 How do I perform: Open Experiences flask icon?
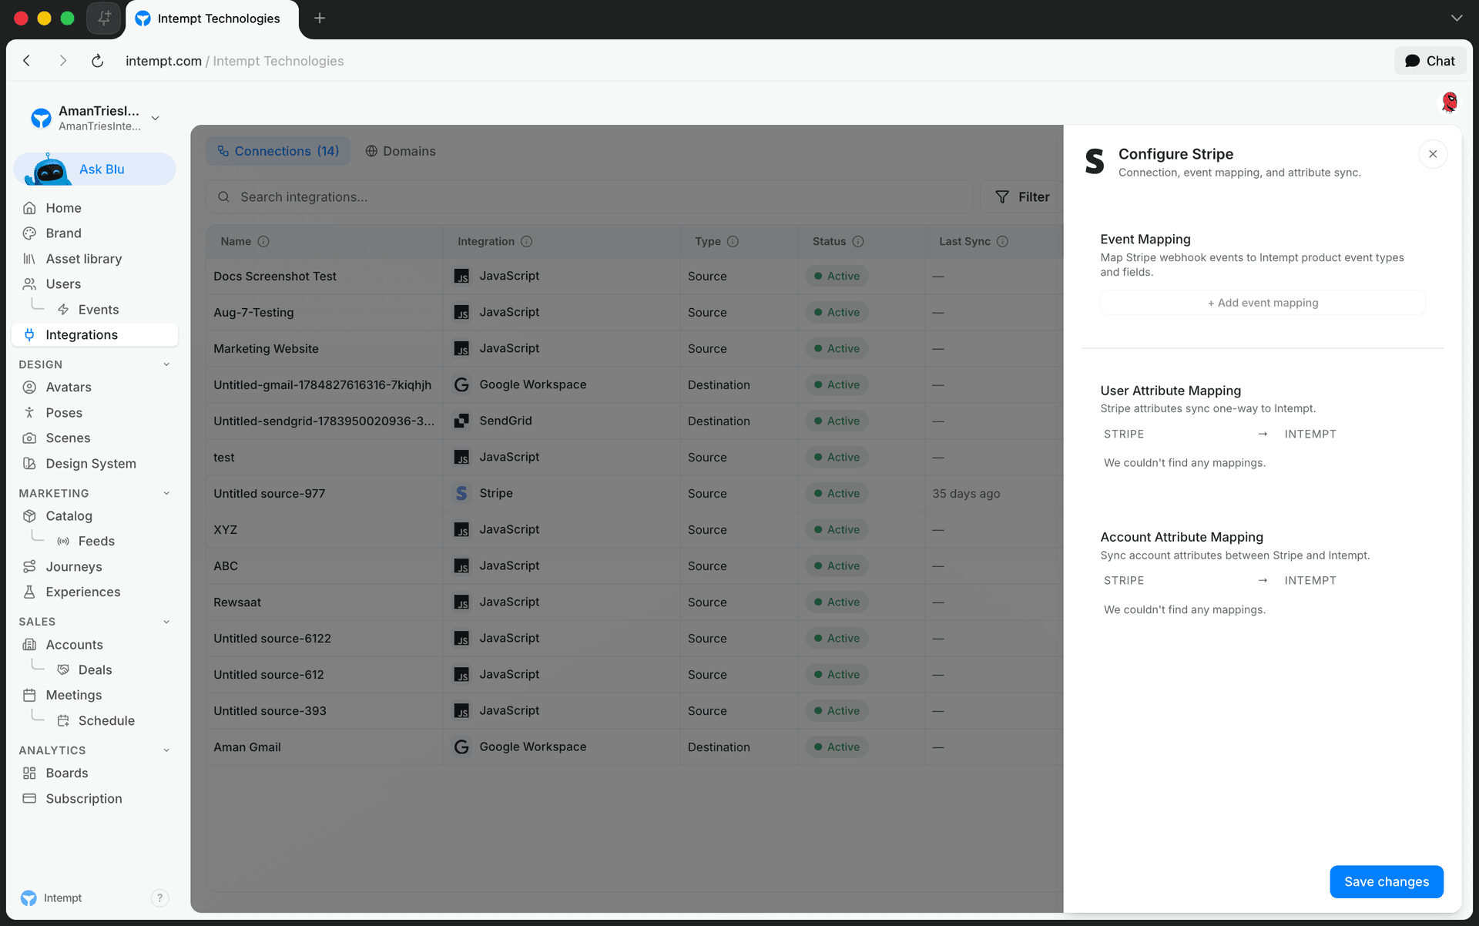coord(29,592)
